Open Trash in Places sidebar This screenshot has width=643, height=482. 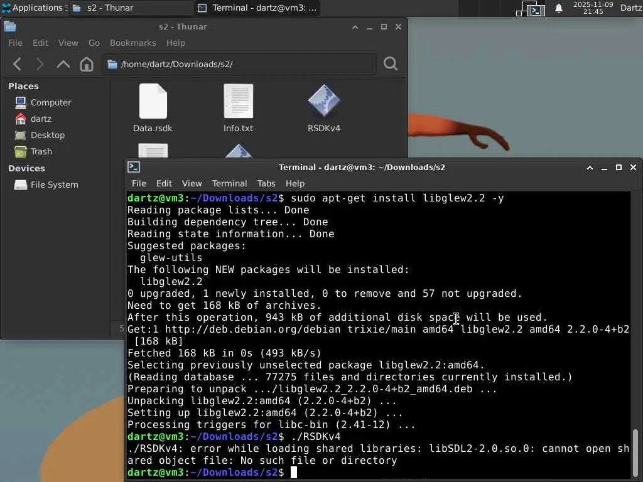click(x=34, y=152)
